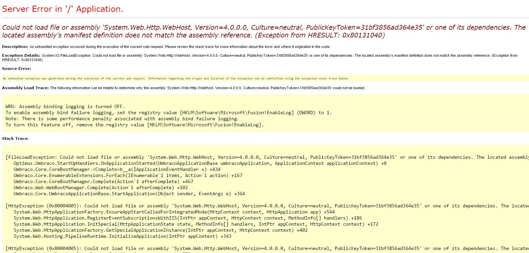529x253 pixels.
Task: Click the "System.Web.HttpApplication.InitSpecial" stack line
Action: tap(196, 224)
